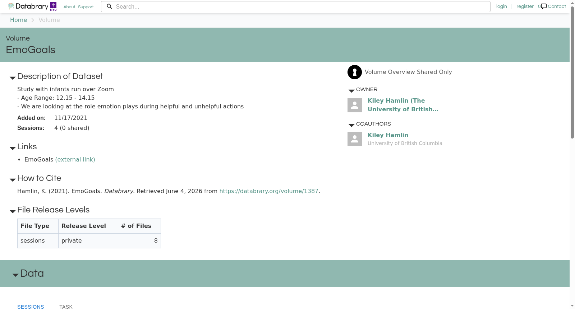Viewport: 575px width, 309px height.
Task: Select the file count cell 8
Action: point(139,241)
